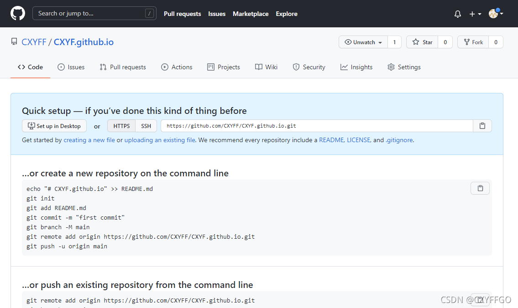
Task: Click the git branch -M main line
Action: (x=58, y=227)
